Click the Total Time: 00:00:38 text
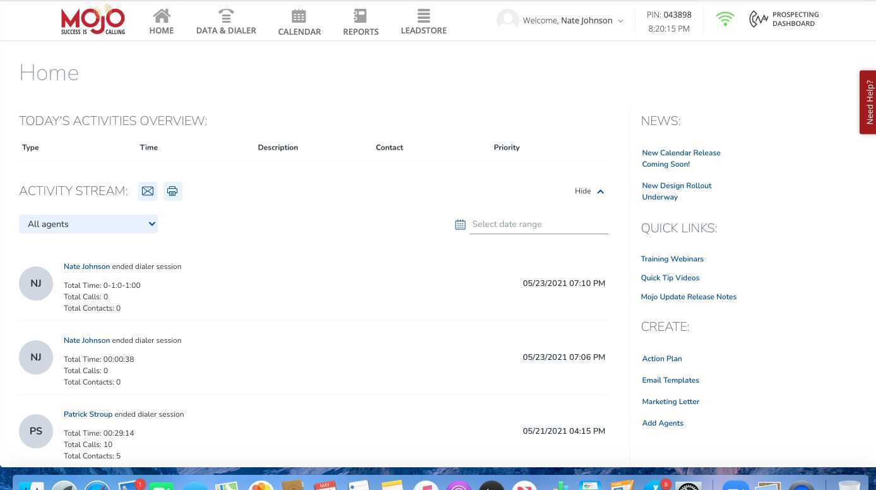 99,359
